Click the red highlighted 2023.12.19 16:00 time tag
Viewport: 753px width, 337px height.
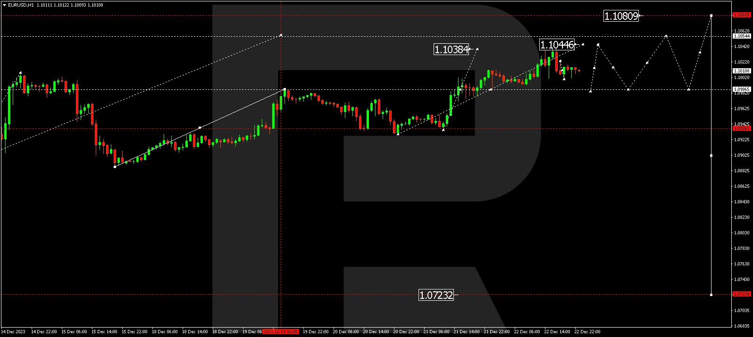click(281, 332)
